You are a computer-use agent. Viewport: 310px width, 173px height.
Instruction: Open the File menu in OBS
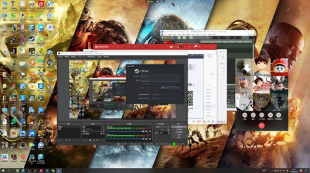pos(60,57)
